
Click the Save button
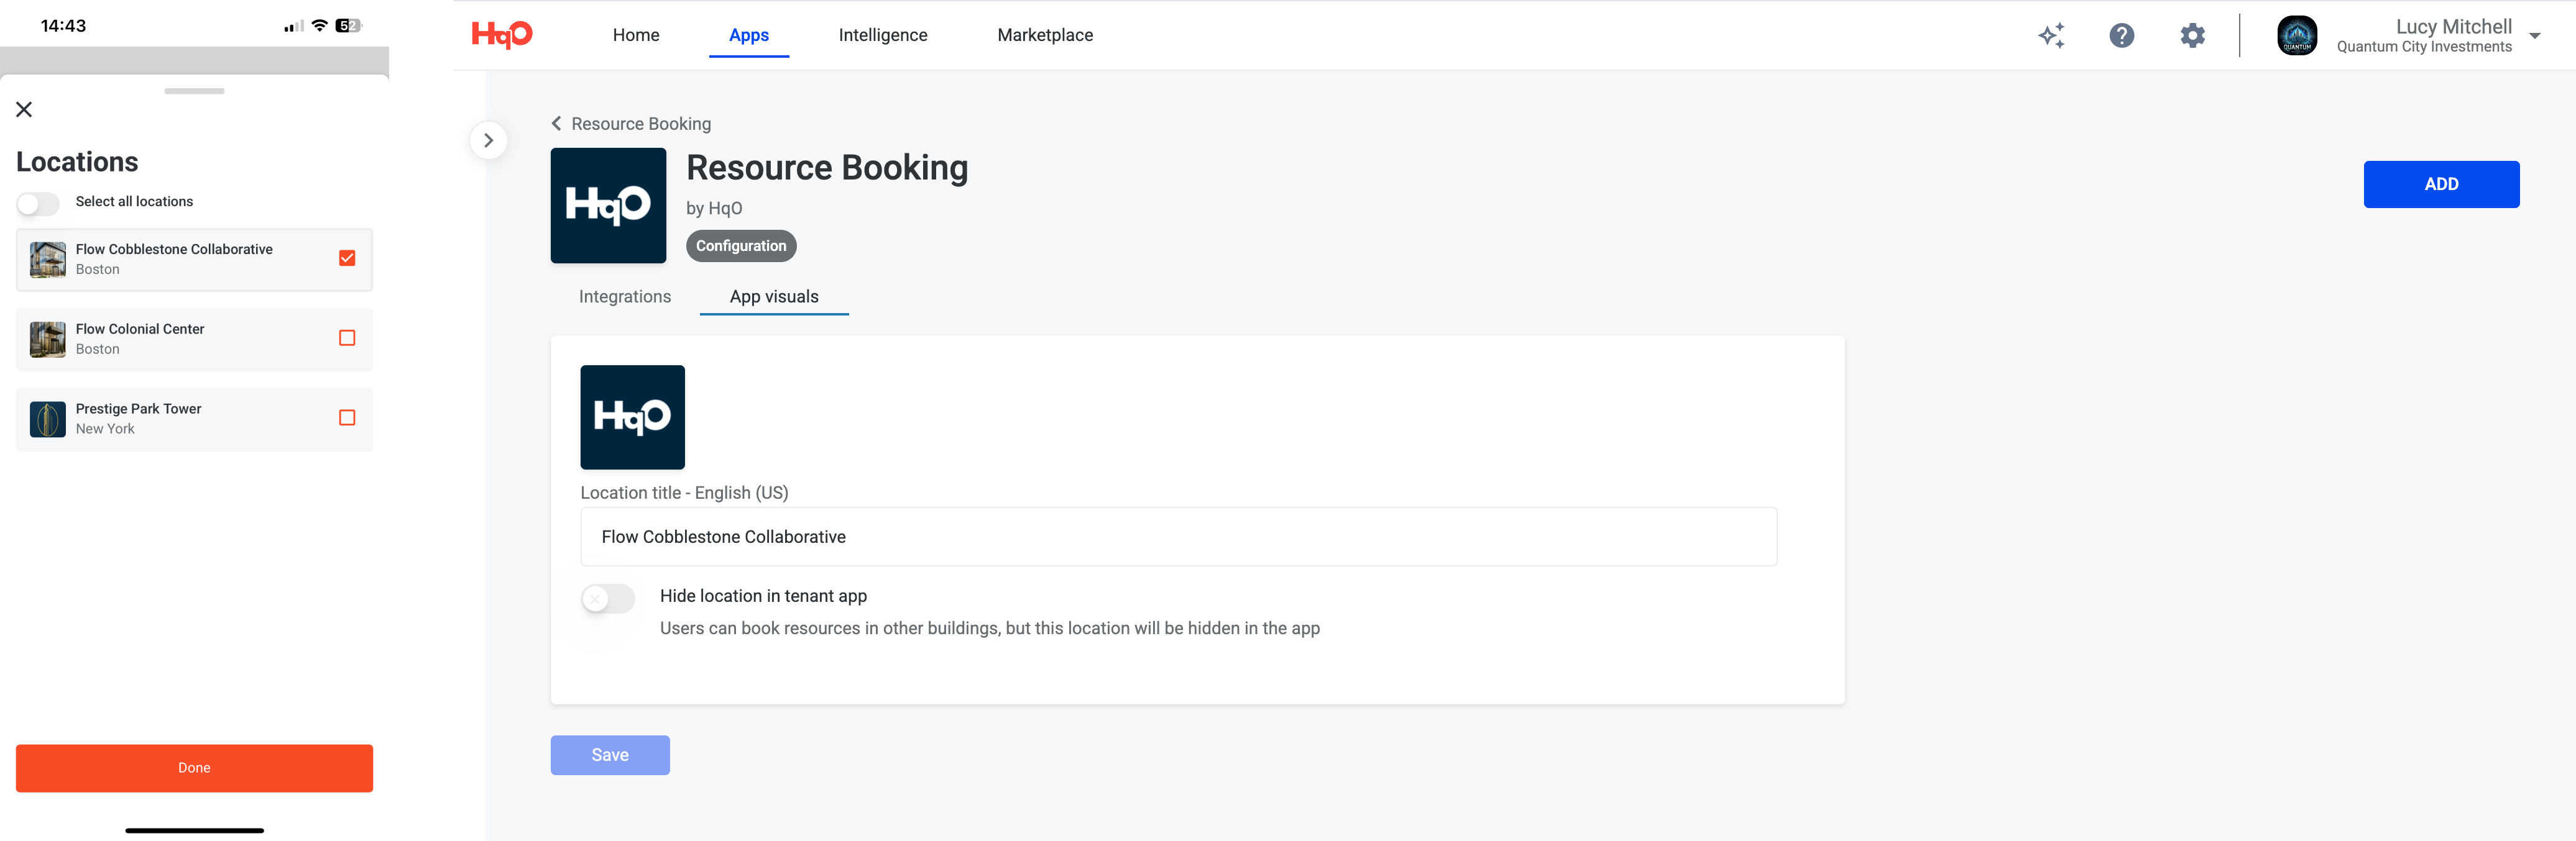610,756
